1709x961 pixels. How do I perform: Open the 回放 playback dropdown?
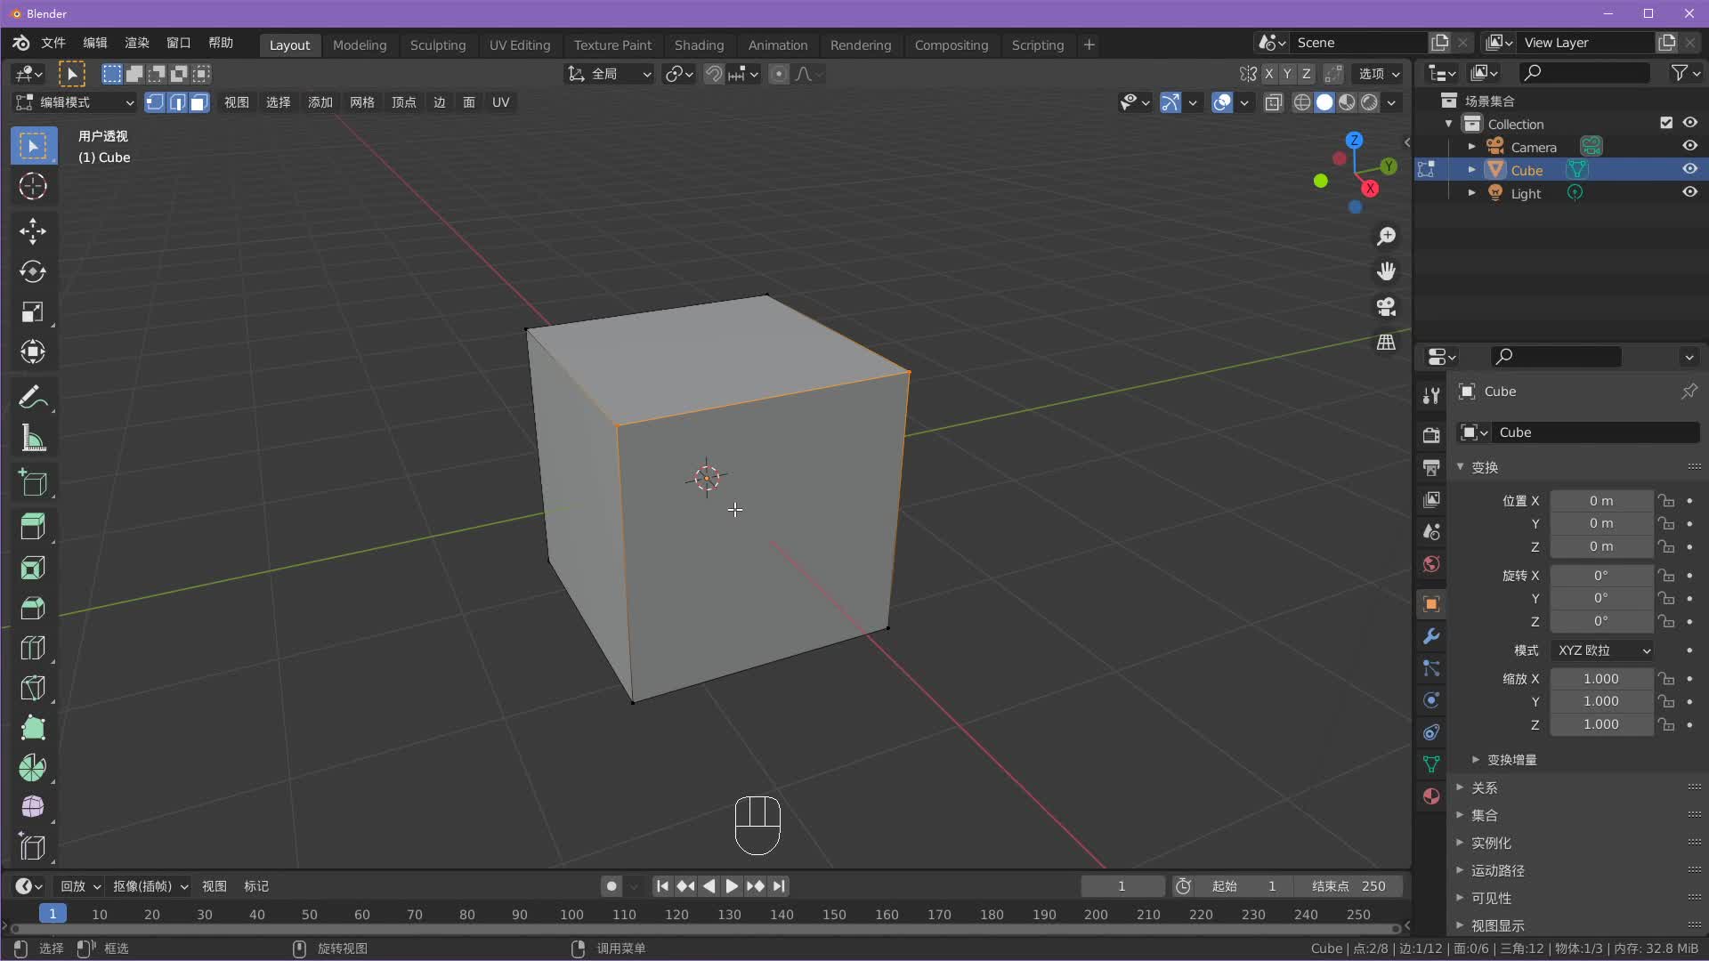pos(80,886)
